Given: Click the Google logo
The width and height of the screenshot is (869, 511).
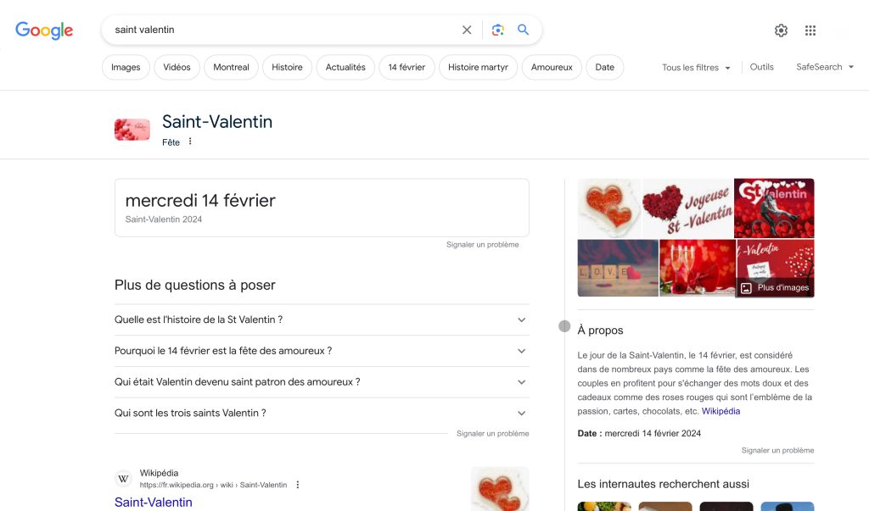Looking at the screenshot, I should point(44,31).
